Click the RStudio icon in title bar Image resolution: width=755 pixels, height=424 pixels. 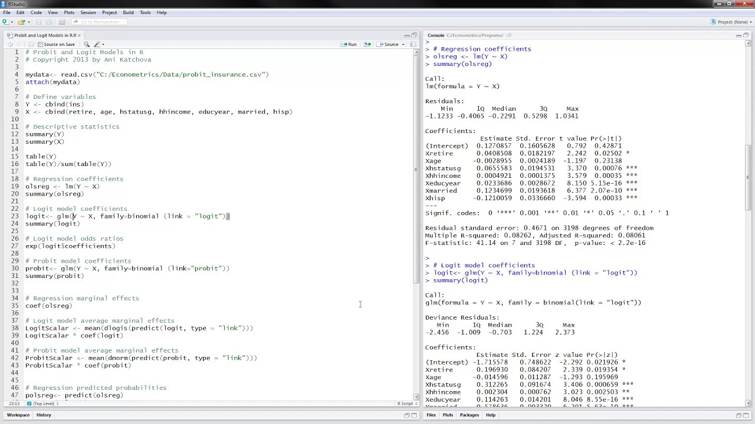click(4, 4)
